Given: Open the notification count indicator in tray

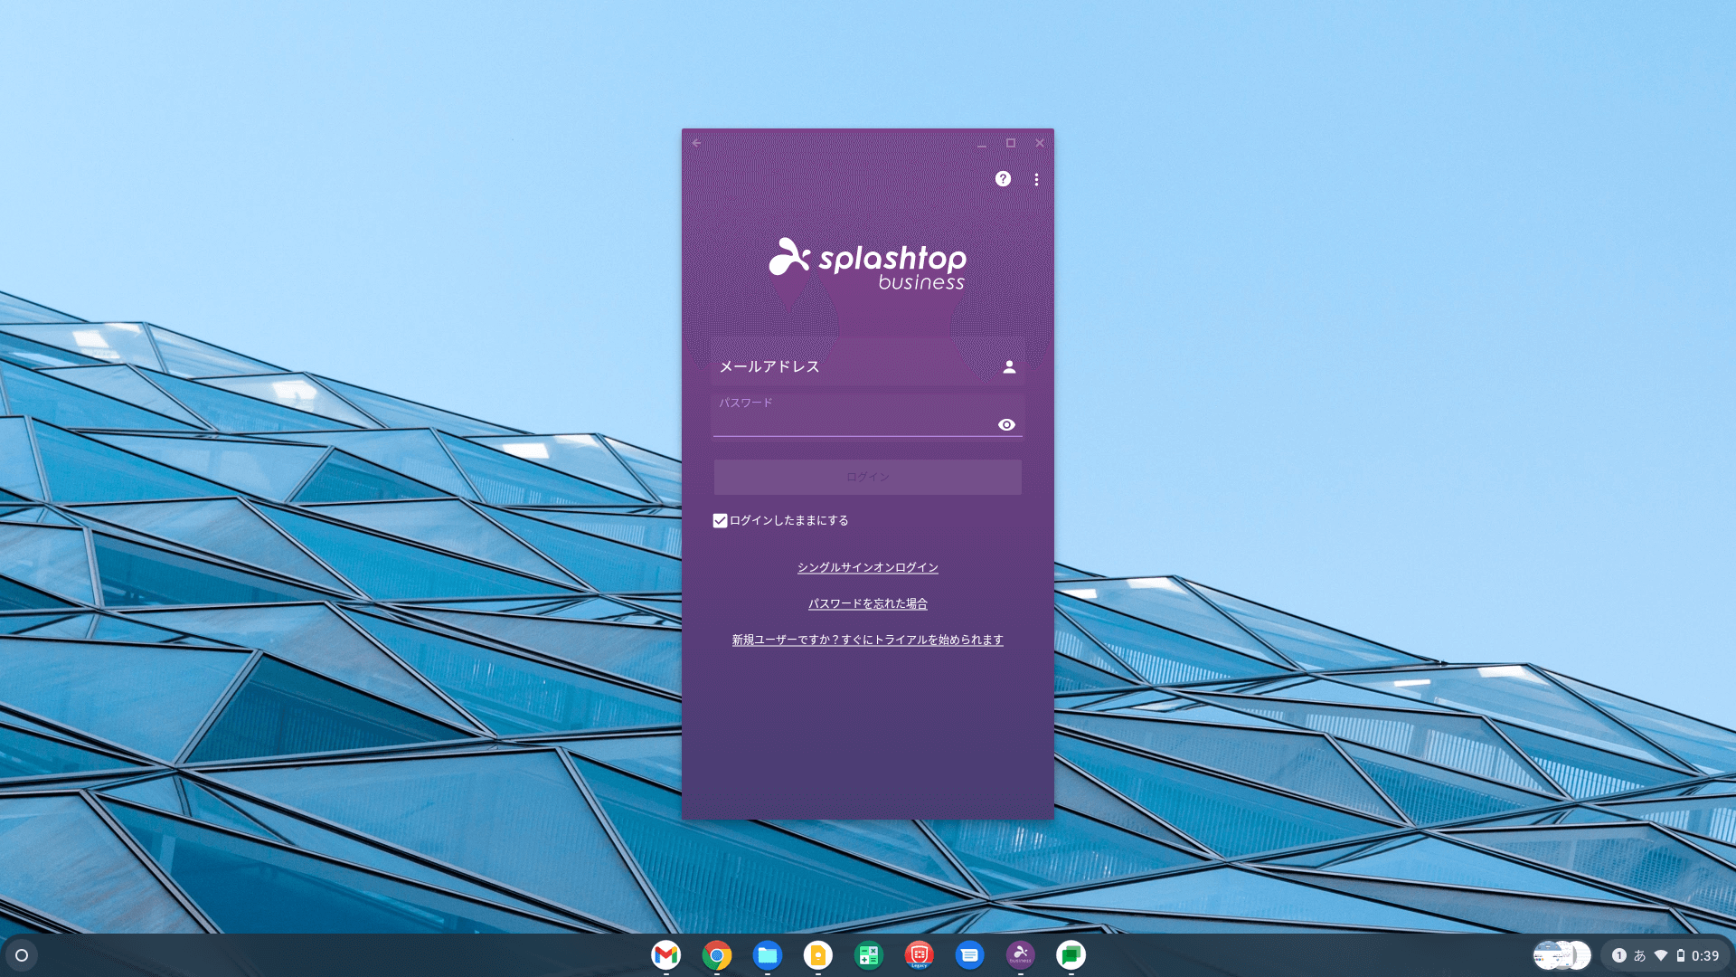Looking at the screenshot, I should pos(1619,955).
